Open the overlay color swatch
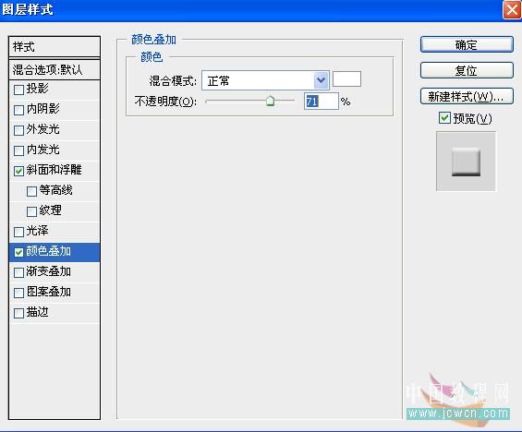This screenshot has width=522, height=432. pos(346,79)
